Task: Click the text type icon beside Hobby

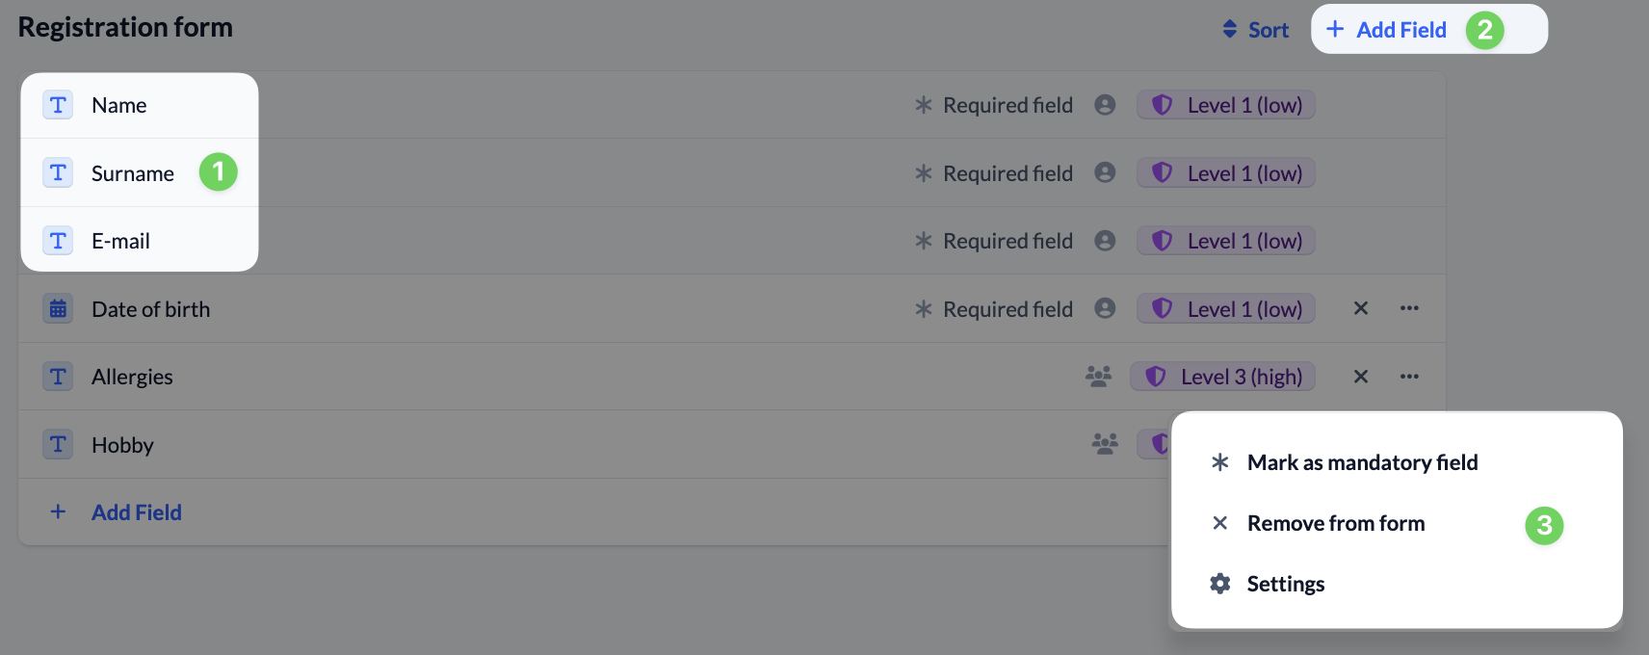Action: click(x=58, y=444)
